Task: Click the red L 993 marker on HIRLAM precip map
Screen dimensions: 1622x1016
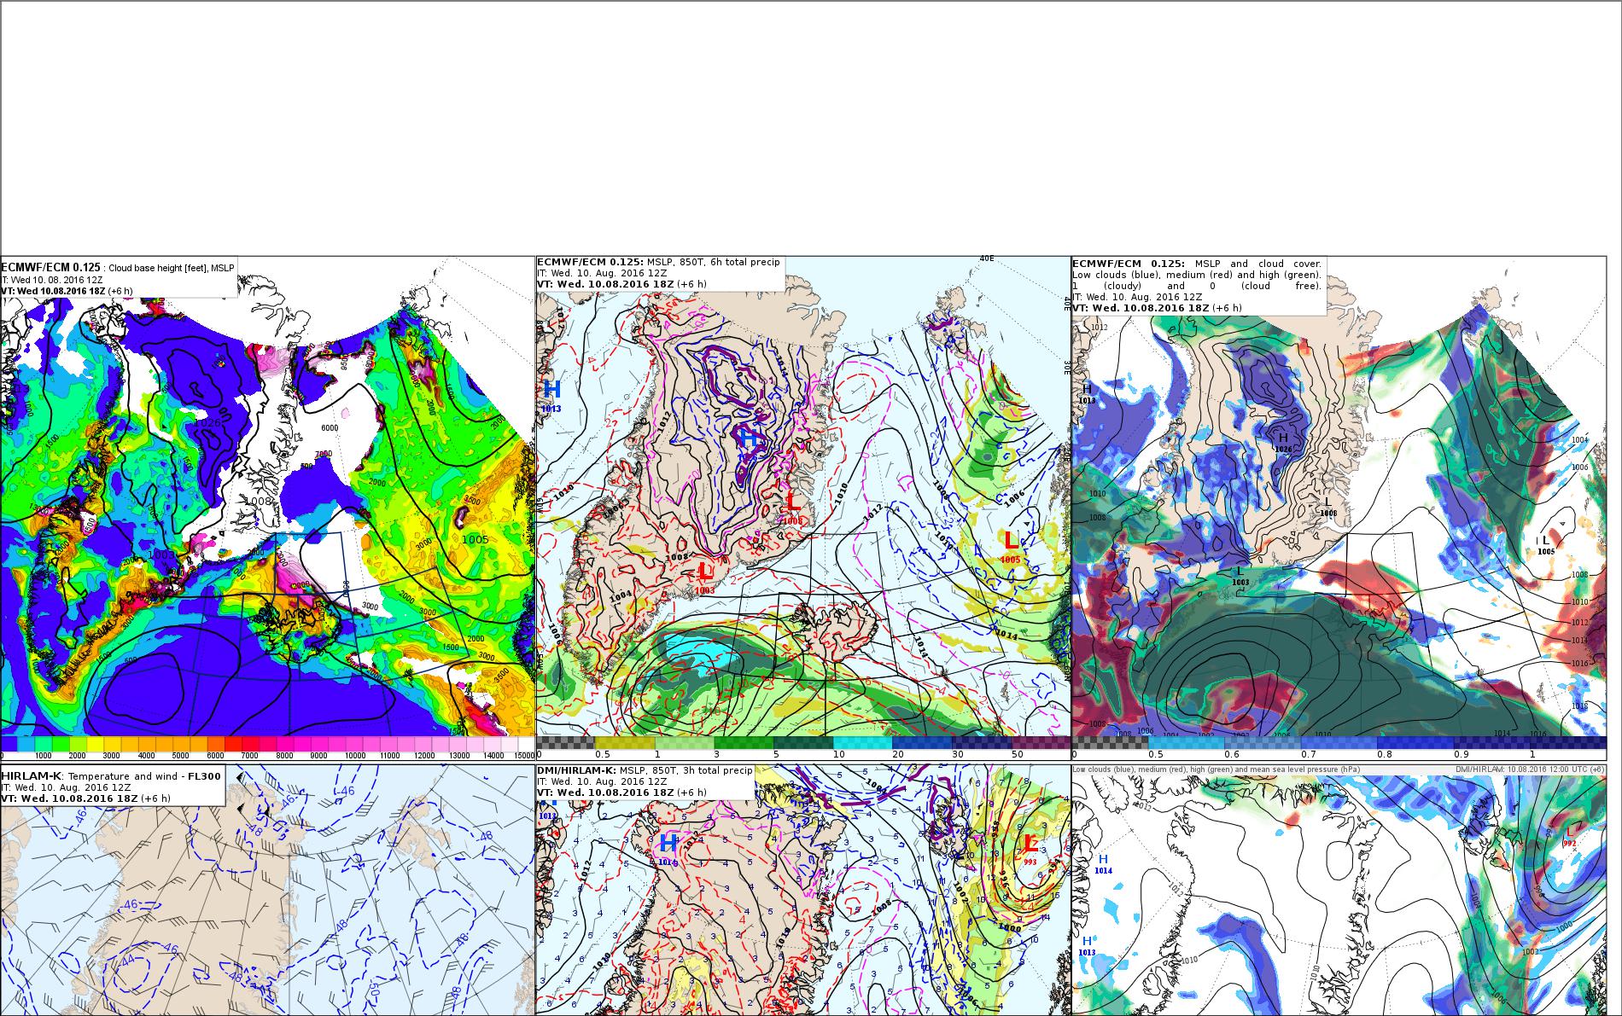Action: [1030, 849]
